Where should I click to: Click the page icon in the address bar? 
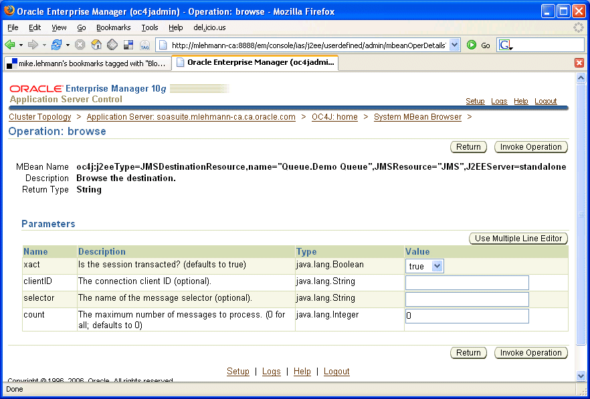(x=163, y=45)
